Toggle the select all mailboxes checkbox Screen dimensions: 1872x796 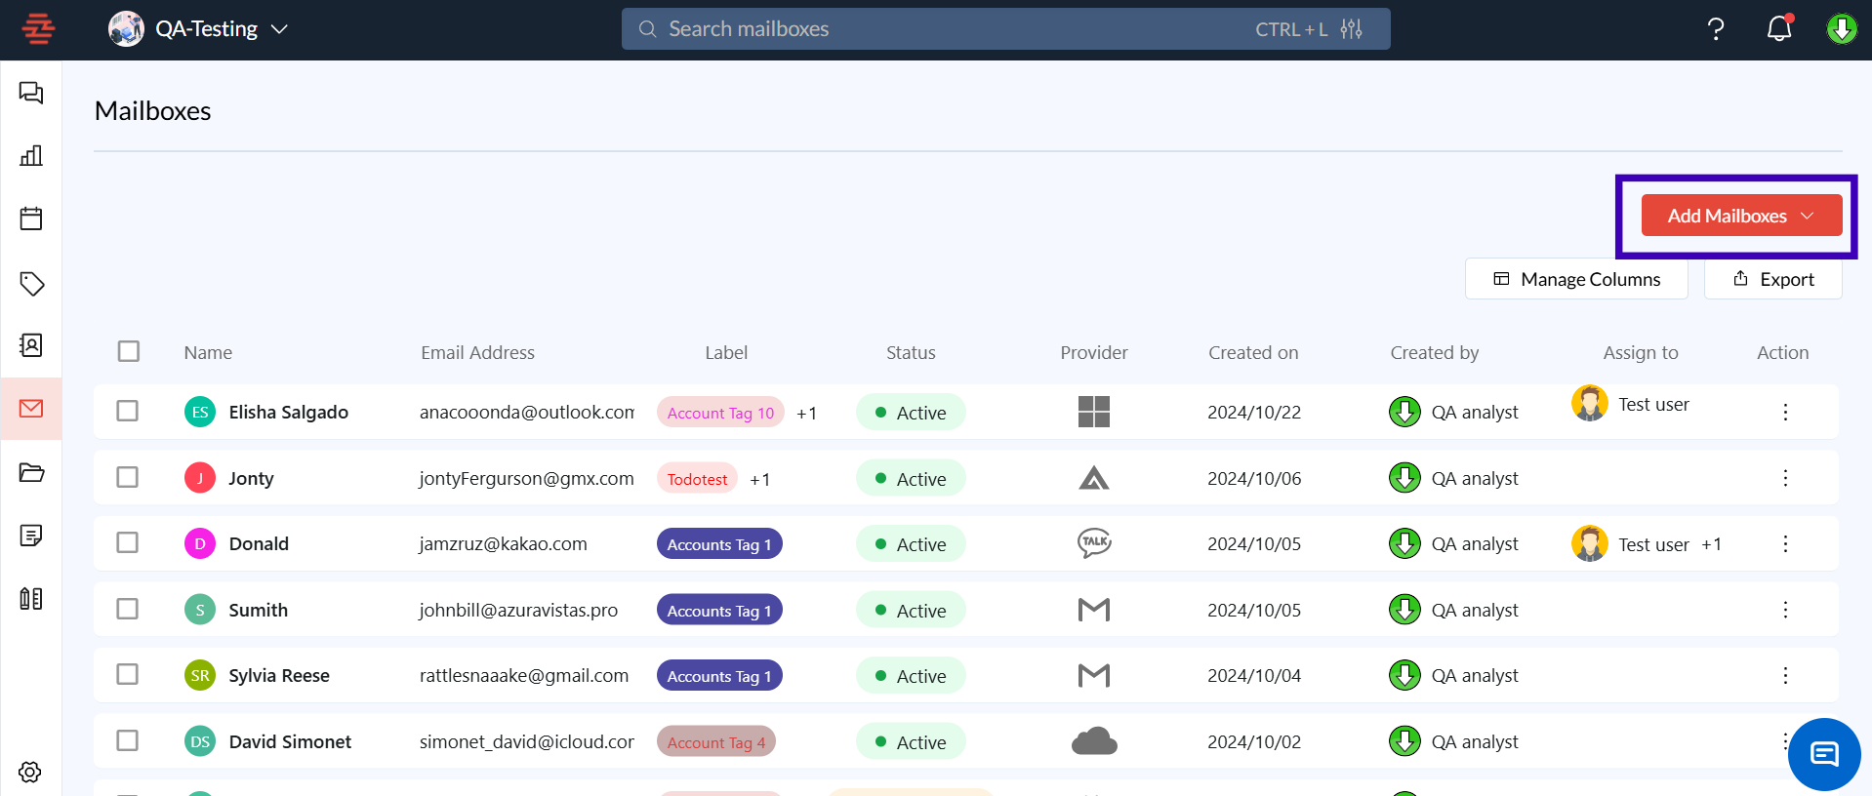click(129, 351)
